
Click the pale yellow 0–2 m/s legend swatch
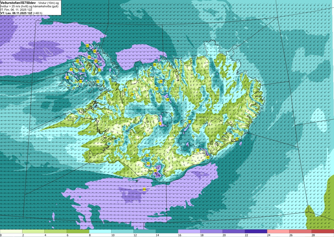point(11,231)
